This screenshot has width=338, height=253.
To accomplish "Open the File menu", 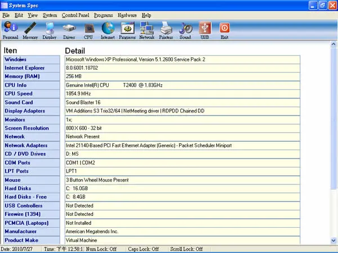I will 6,15.
